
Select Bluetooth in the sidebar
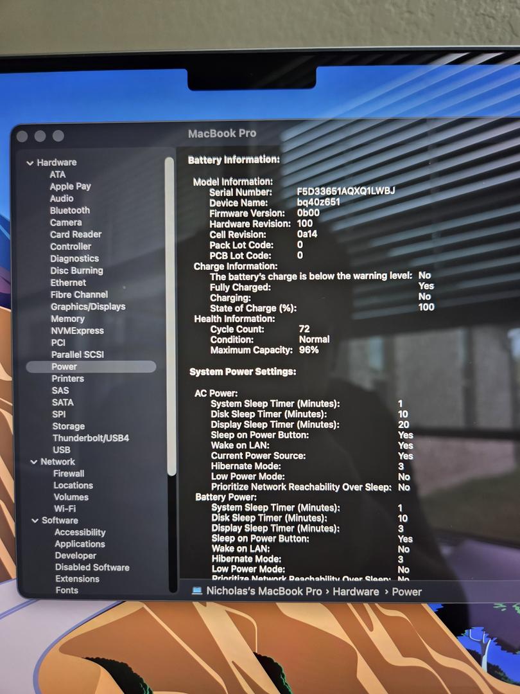pyautogui.click(x=70, y=211)
